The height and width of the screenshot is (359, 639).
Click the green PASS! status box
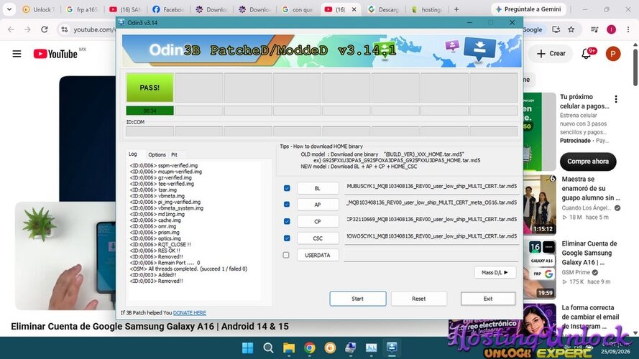tap(150, 87)
